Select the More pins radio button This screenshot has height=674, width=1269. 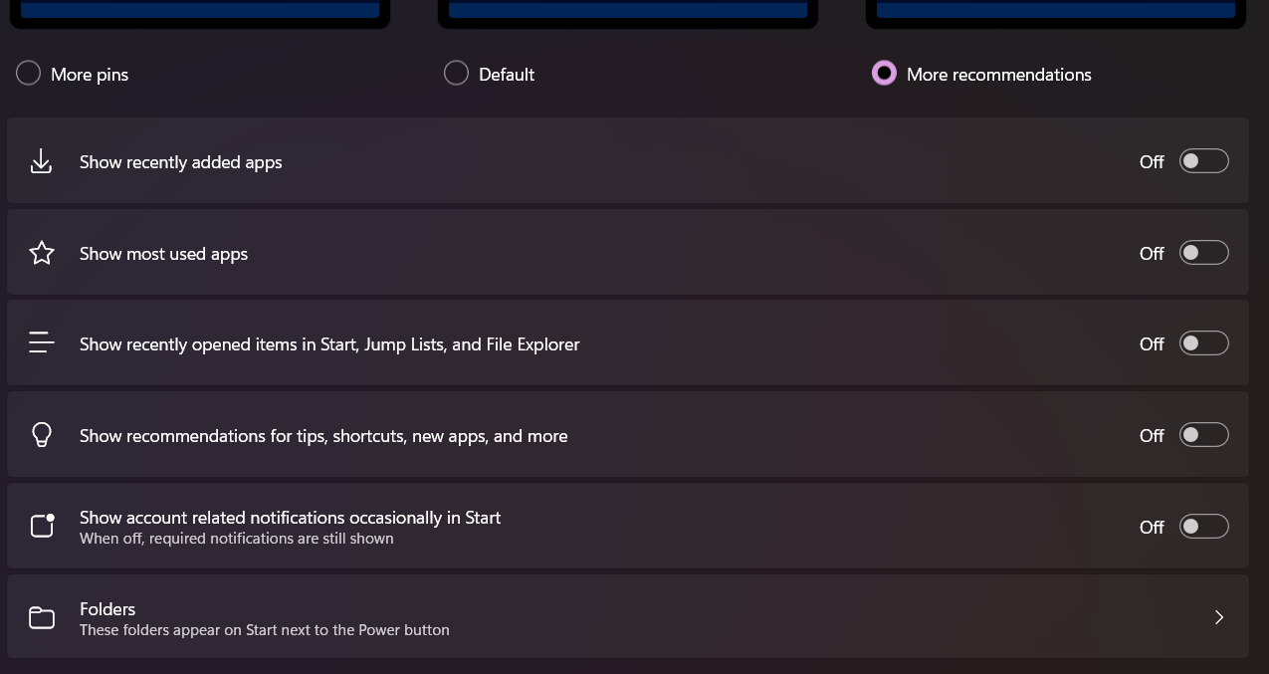[28, 74]
